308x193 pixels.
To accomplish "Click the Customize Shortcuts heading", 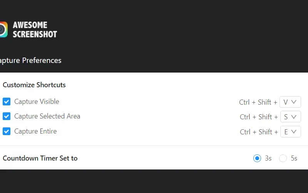I will [34, 85].
